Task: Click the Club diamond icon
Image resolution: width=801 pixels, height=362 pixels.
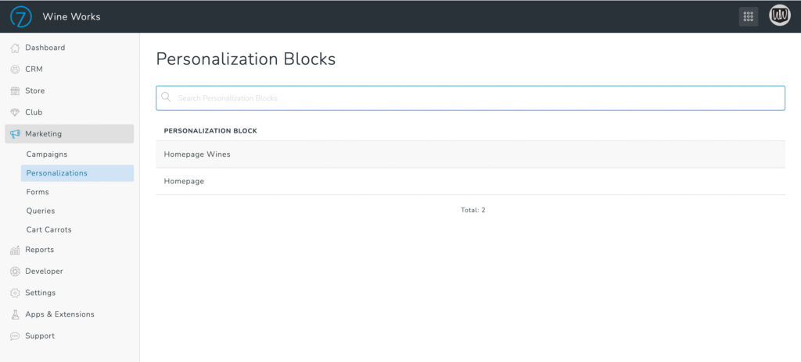Action: pos(15,112)
